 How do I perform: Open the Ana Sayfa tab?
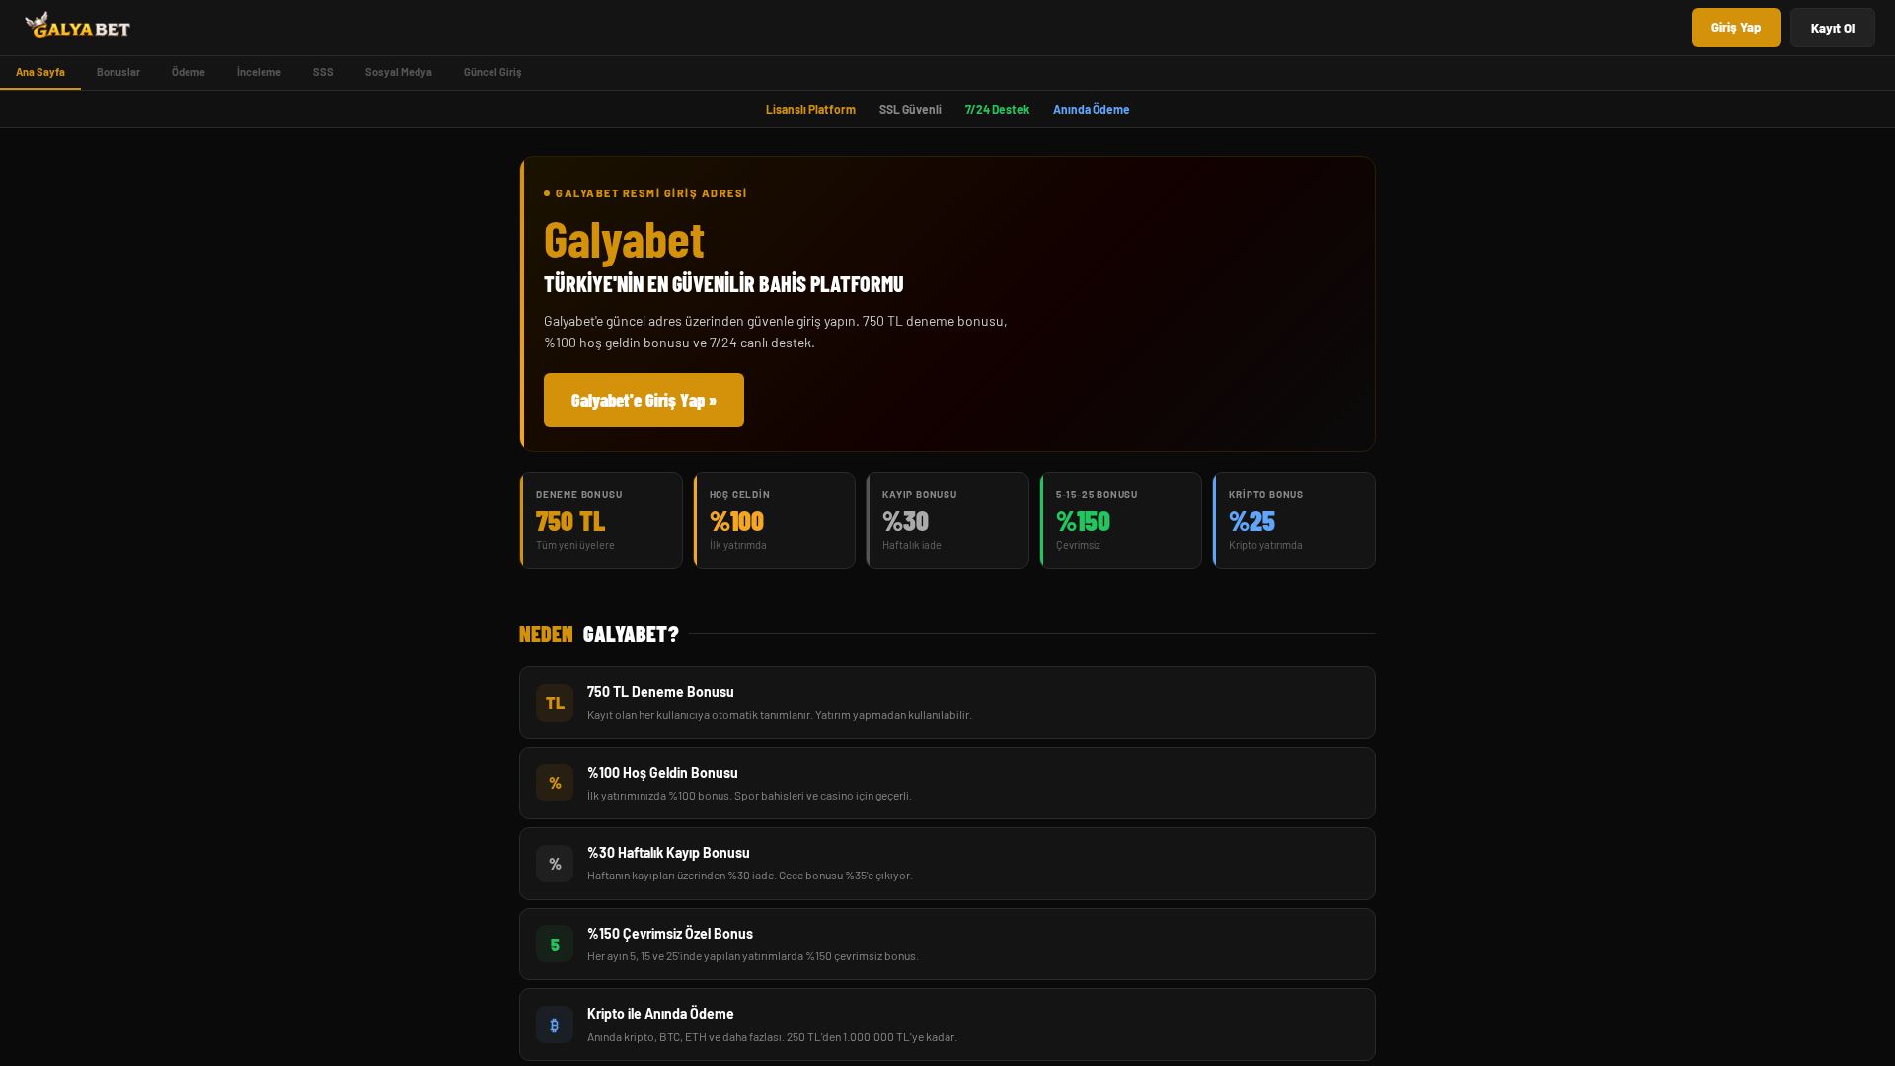tap(40, 72)
